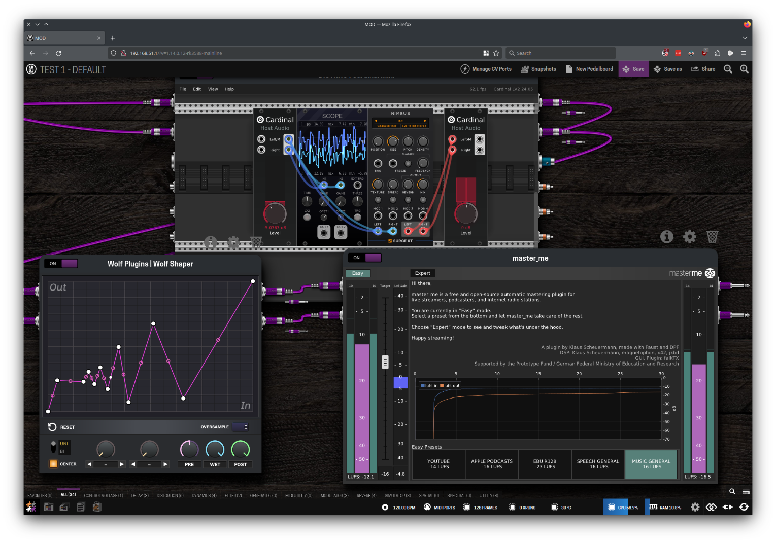This screenshot has height=543, width=776.
Task: Toggle master_me ON switch
Action: tap(364, 258)
